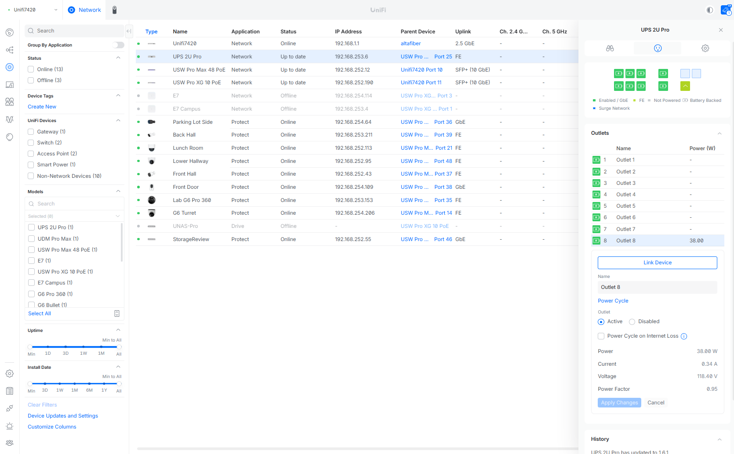Select the Active outlet radio button
The width and height of the screenshot is (734, 454).
click(x=601, y=322)
